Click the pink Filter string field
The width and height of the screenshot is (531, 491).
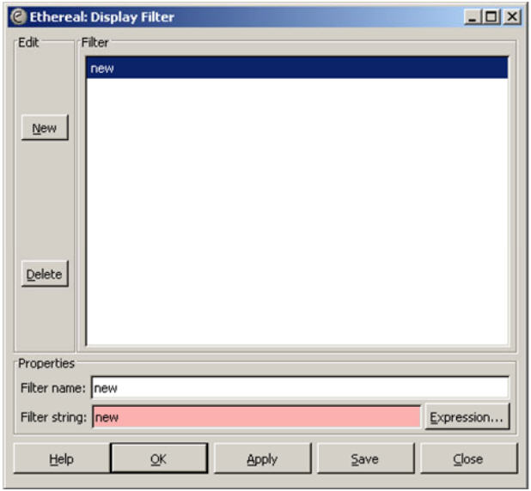[x=256, y=417]
